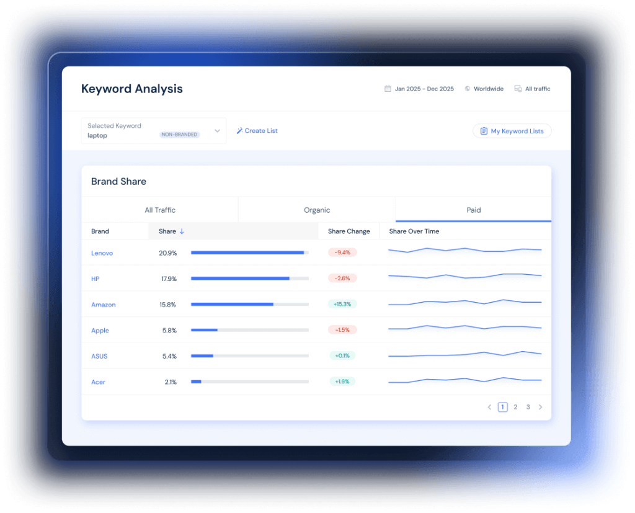Switch traffic view from Paid to Organic
635x513 pixels.
pyautogui.click(x=317, y=210)
